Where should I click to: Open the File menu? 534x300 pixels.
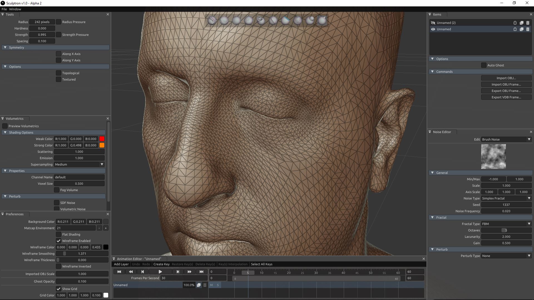4,9
